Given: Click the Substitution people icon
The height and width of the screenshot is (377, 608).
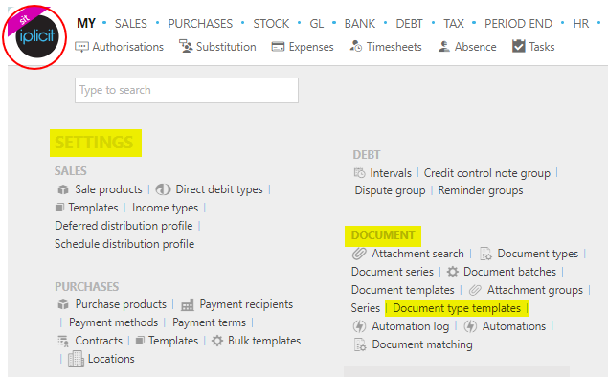Looking at the screenshot, I should [186, 46].
